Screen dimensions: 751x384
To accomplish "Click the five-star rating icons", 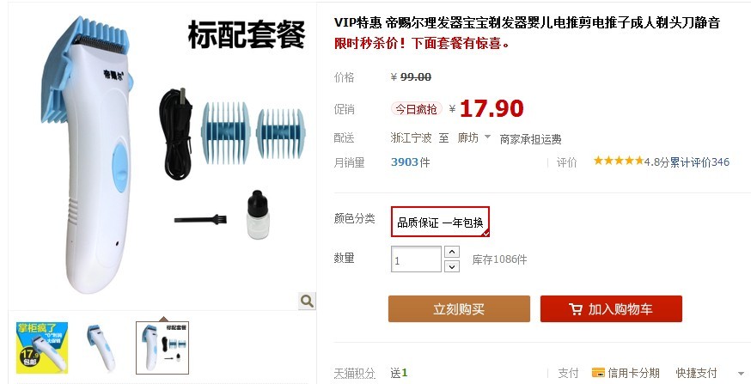I will [619, 161].
